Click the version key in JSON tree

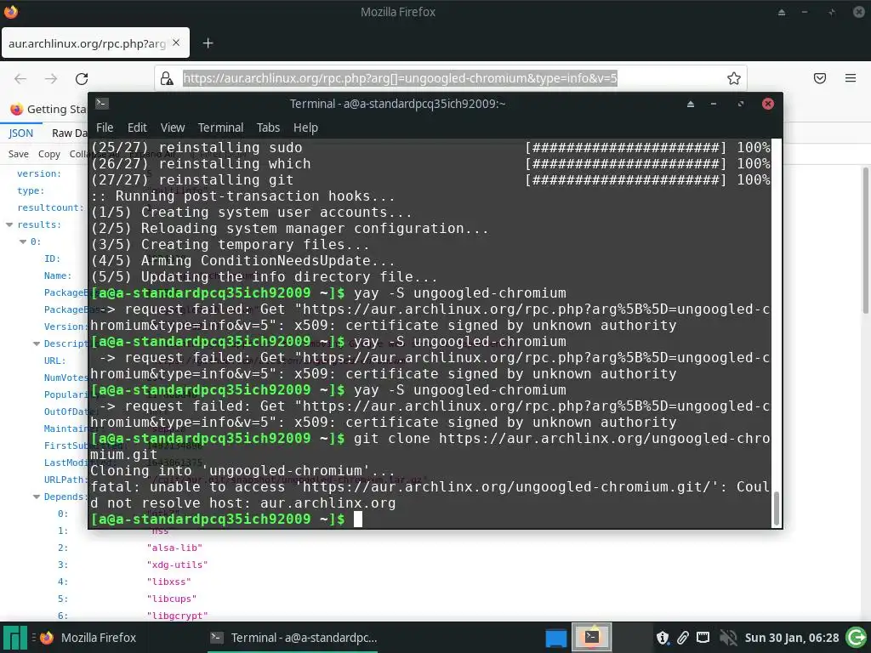pos(39,173)
